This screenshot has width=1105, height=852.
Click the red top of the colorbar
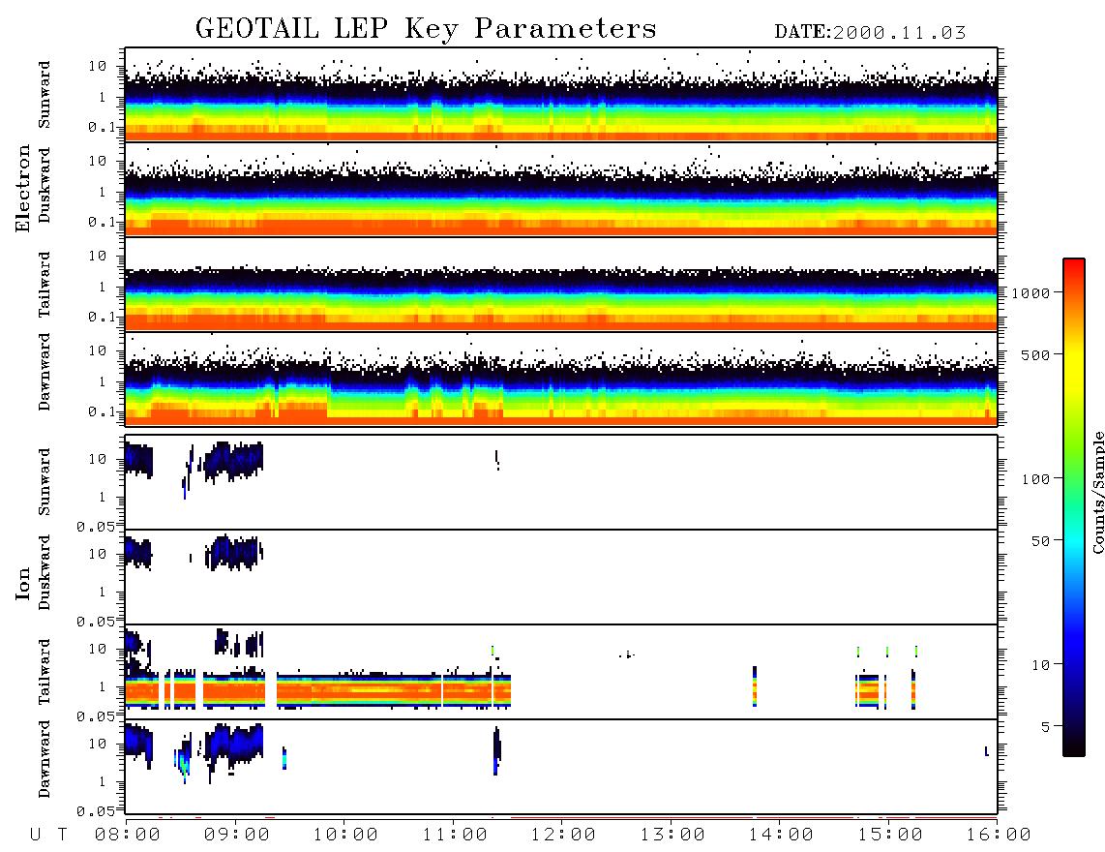coord(1074,268)
